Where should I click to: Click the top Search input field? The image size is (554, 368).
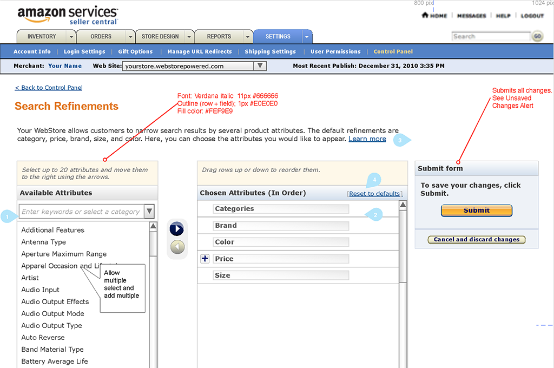pos(491,36)
